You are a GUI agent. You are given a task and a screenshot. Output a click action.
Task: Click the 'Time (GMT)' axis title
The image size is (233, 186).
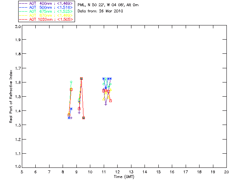pos(124,177)
